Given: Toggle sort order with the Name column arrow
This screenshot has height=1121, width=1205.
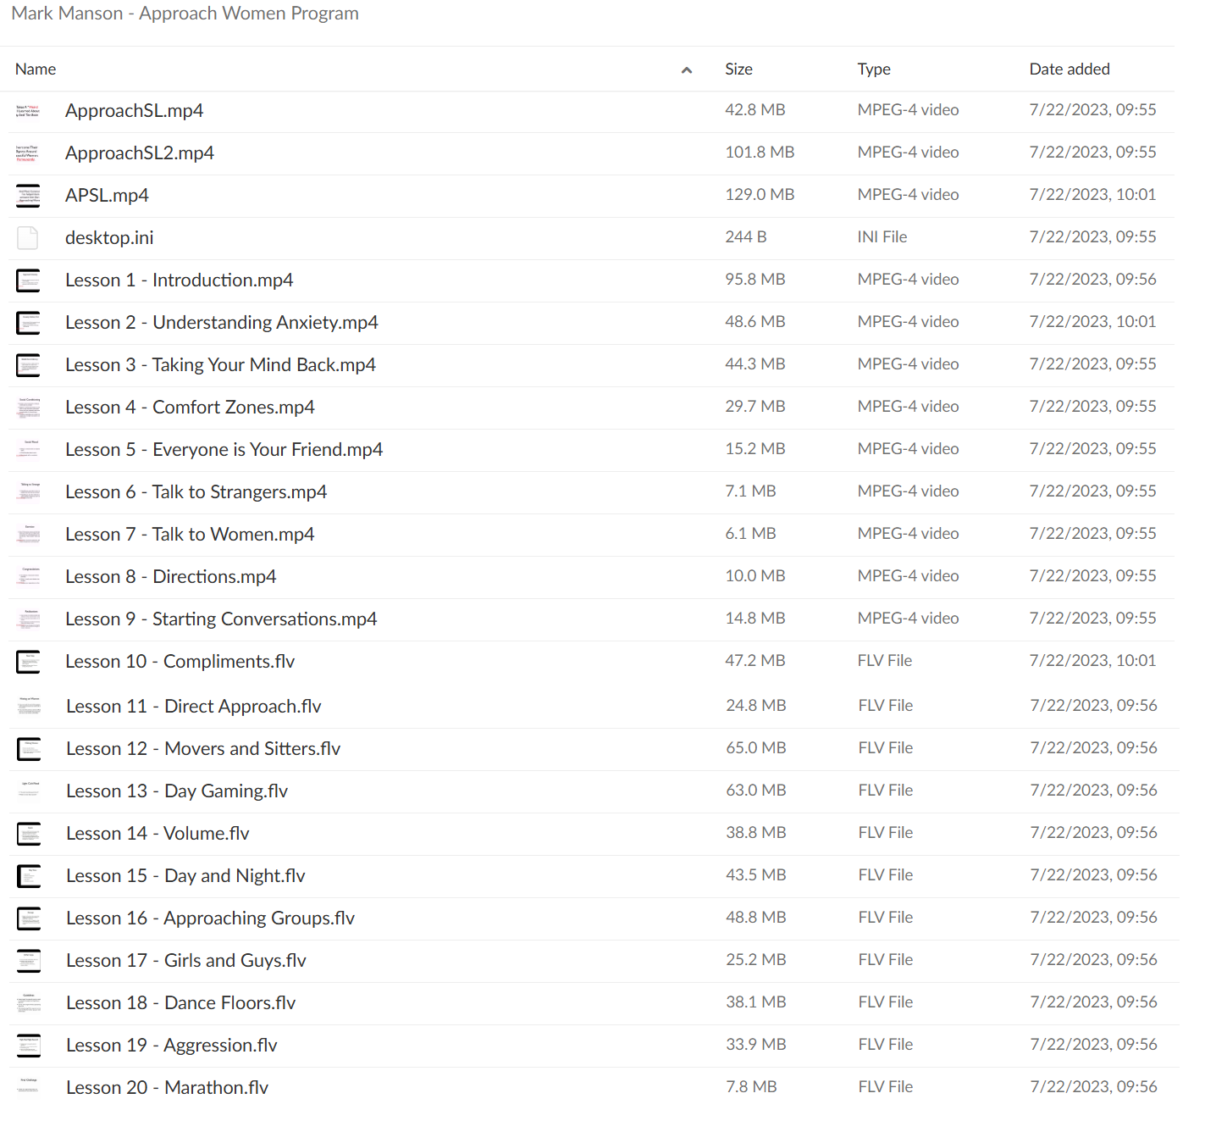Looking at the screenshot, I should point(687,70).
